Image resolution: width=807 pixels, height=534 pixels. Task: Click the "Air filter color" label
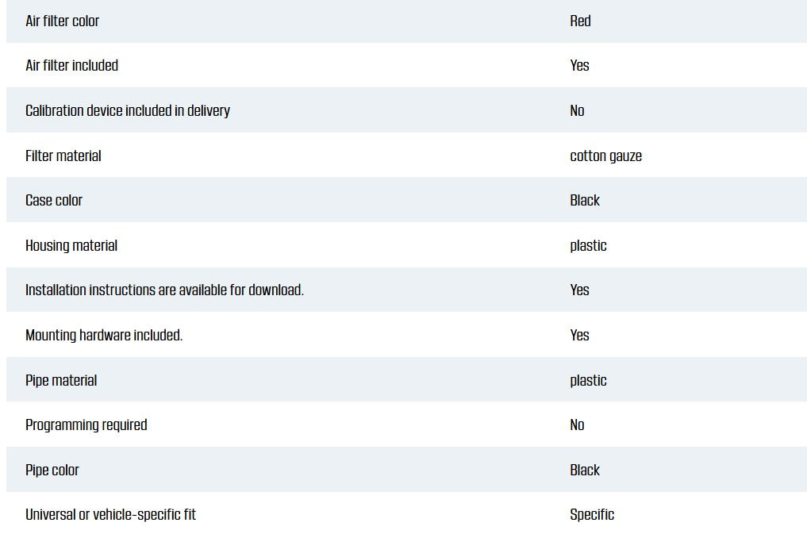63,21
